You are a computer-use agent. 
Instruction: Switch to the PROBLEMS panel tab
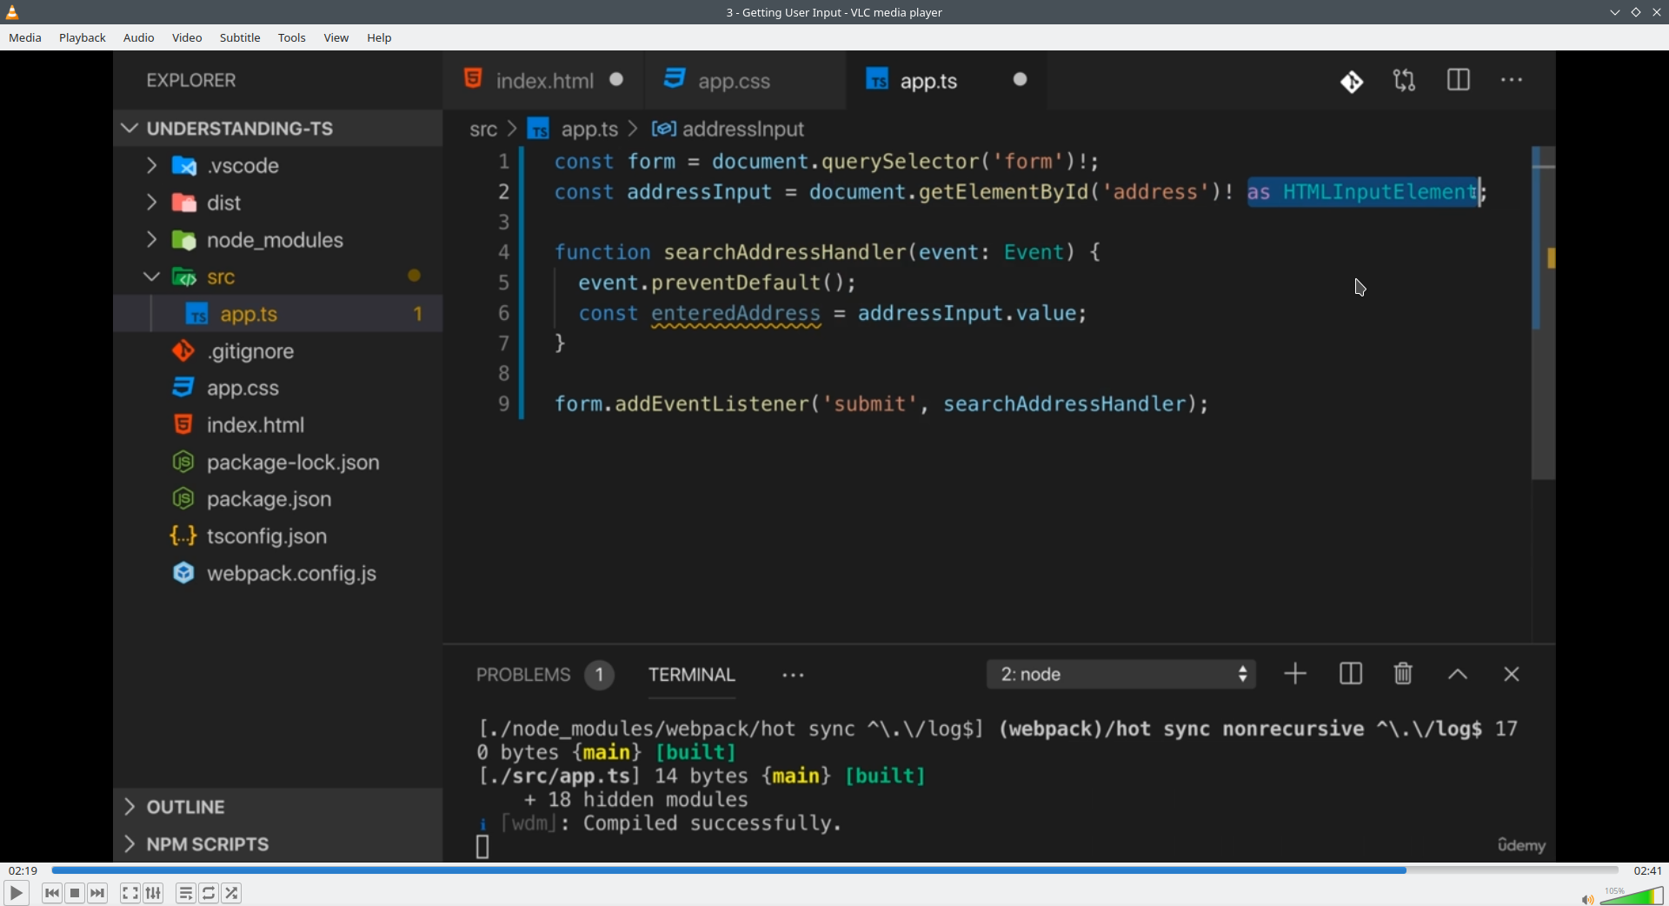point(523,675)
